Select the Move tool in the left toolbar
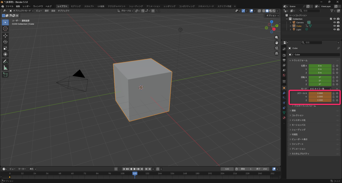This screenshot has height=183, width=342. 5,35
